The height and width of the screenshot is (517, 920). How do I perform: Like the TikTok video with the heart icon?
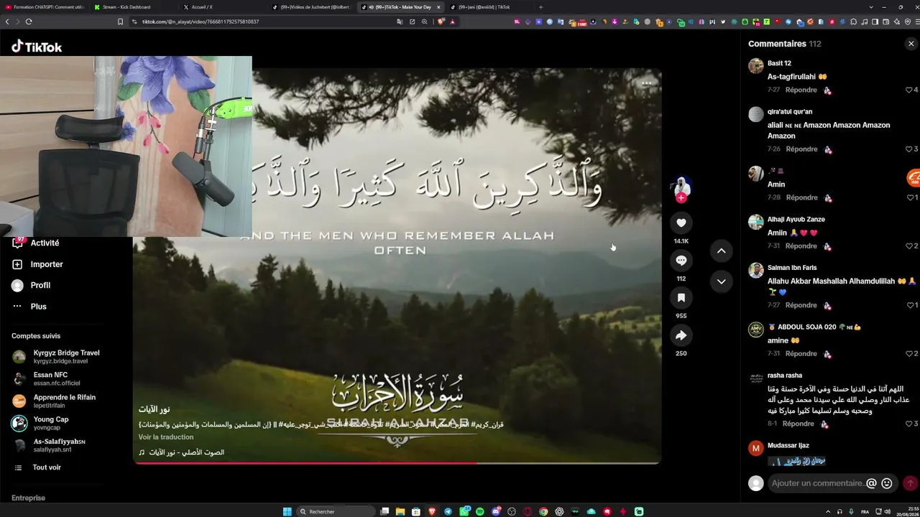(x=681, y=223)
